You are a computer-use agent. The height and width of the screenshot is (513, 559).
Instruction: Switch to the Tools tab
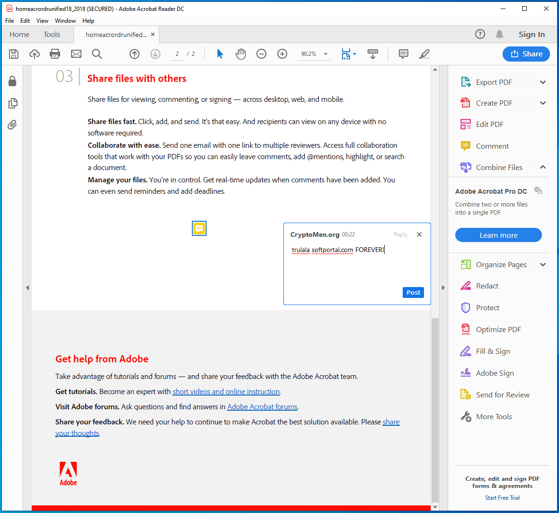pos(52,35)
